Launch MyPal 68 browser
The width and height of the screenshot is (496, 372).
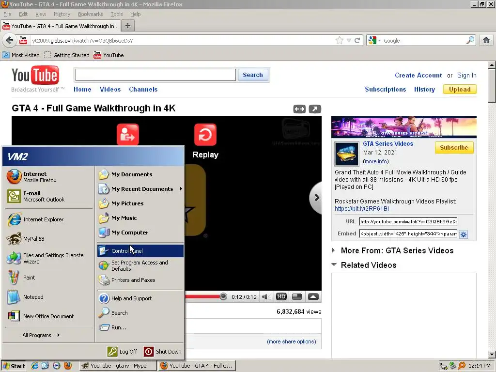click(x=49, y=239)
